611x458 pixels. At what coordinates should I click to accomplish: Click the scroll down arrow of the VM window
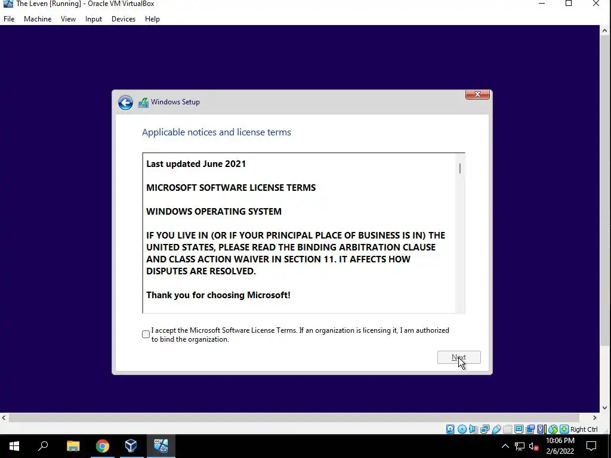[604, 408]
